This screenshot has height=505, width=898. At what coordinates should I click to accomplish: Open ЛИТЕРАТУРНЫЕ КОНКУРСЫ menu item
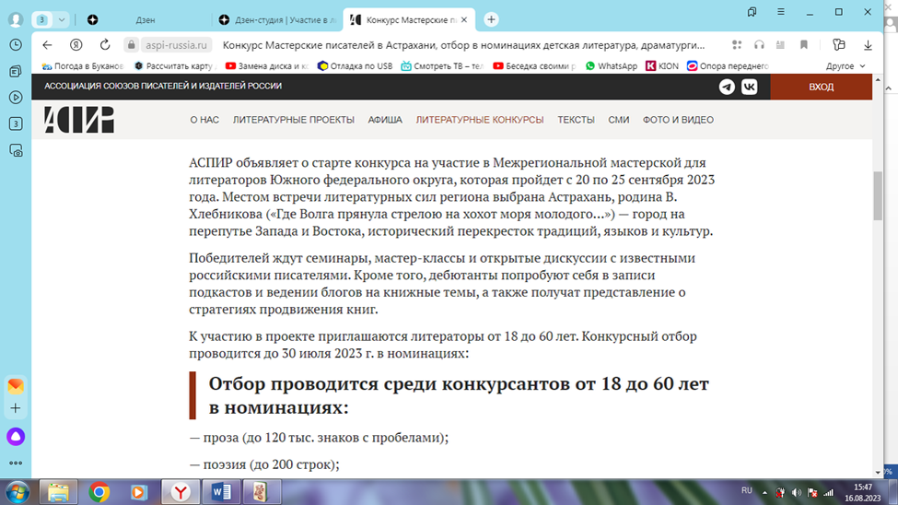(480, 120)
